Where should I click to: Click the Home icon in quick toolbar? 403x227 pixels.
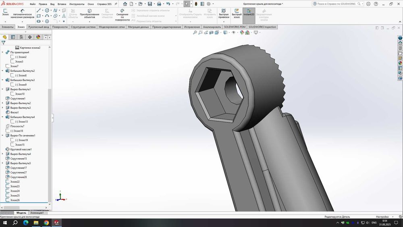(x=125, y=4)
